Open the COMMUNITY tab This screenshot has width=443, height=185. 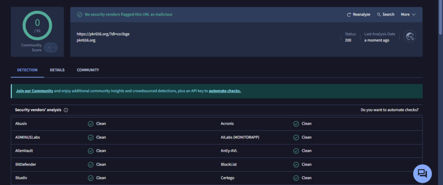point(88,70)
